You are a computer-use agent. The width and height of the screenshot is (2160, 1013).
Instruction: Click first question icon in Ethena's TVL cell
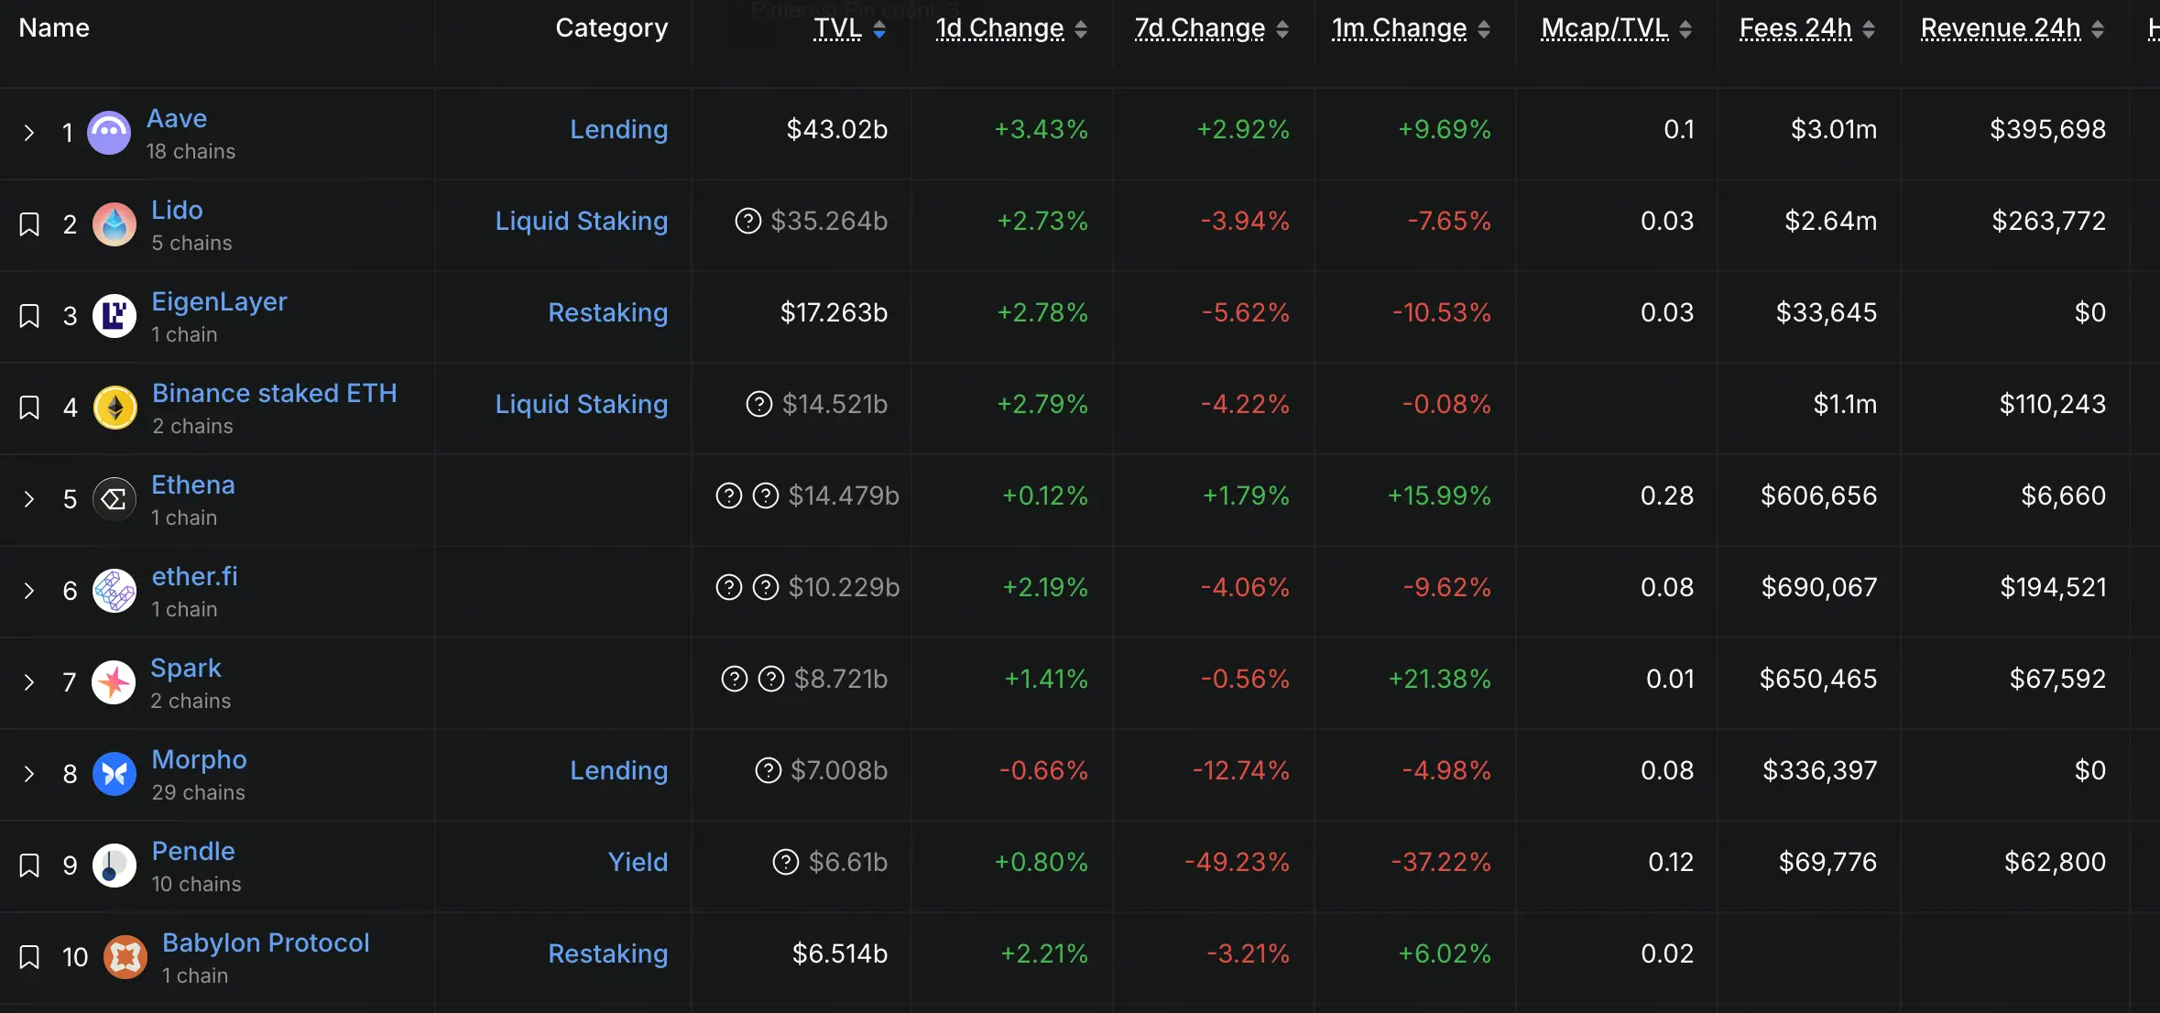pyautogui.click(x=728, y=496)
